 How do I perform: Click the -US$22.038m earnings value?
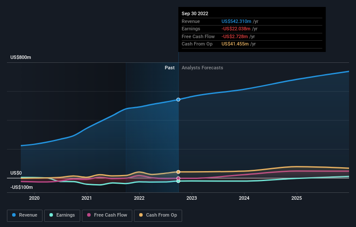click(236, 29)
